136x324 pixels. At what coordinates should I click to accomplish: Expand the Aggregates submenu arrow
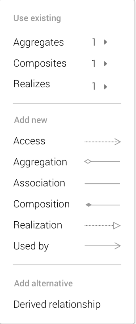click(x=105, y=42)
